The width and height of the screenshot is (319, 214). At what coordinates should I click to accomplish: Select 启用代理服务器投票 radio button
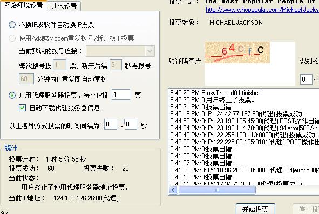click(12, 95)
